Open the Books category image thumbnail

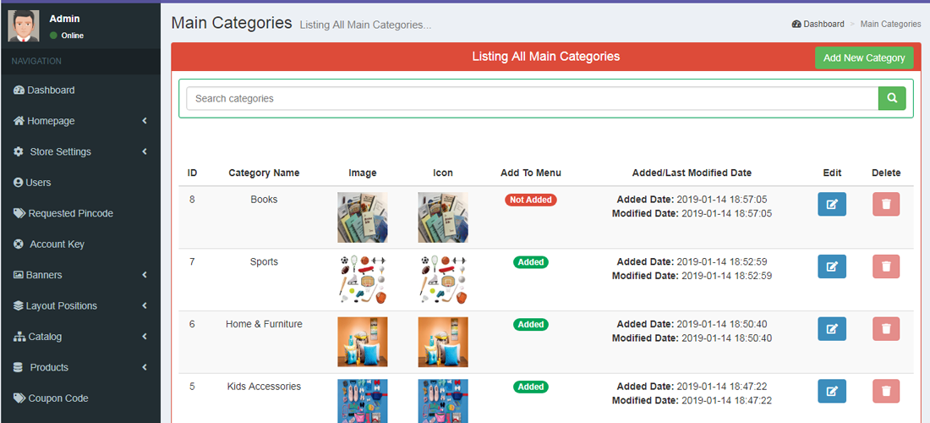pos(363,217)
